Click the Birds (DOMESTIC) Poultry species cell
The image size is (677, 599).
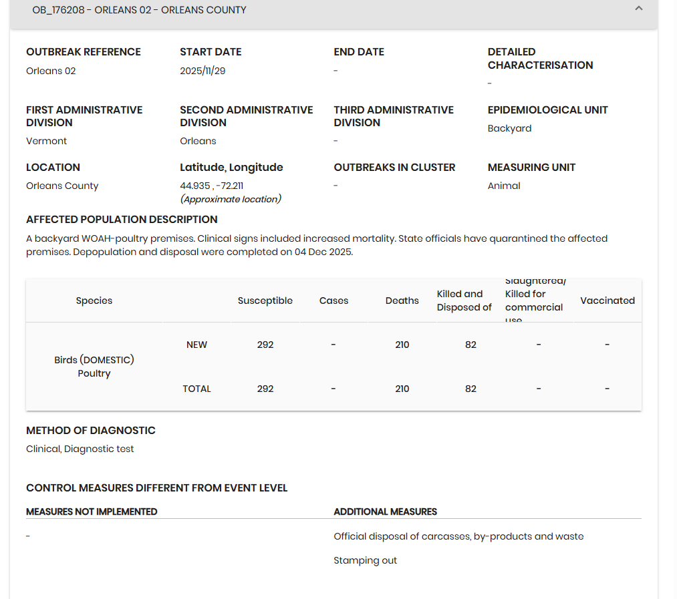point(94,367)
